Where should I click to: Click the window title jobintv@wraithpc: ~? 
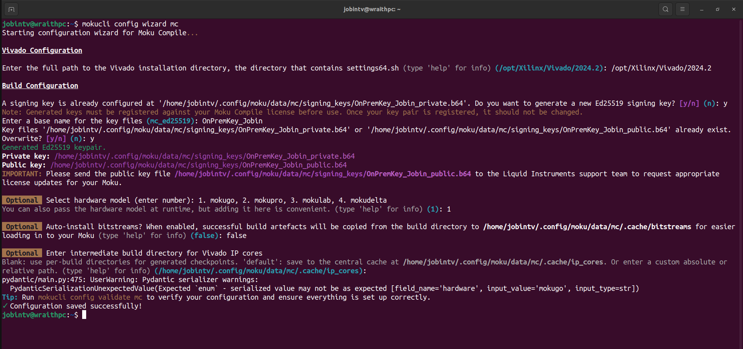click(x=372, y=9)
